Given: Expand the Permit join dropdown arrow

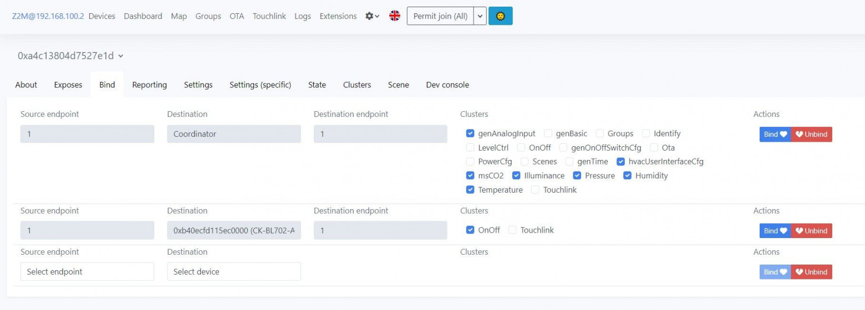Looking at the screenshot, I should pos(480,16).
